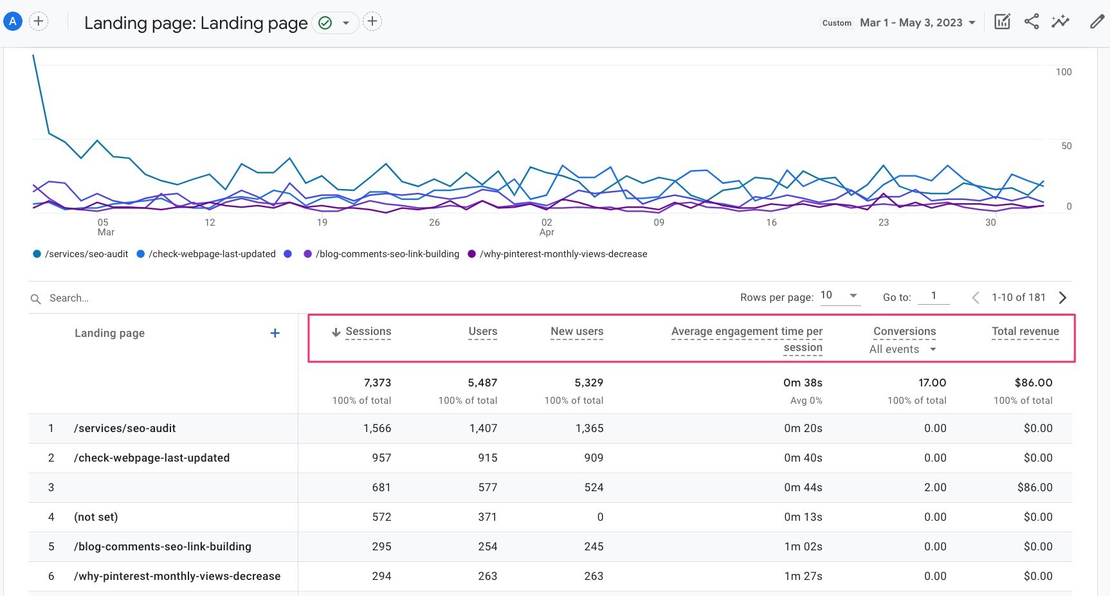Click the plus icon after the report title
1110x596 pixels.
[x=372, y=21]
